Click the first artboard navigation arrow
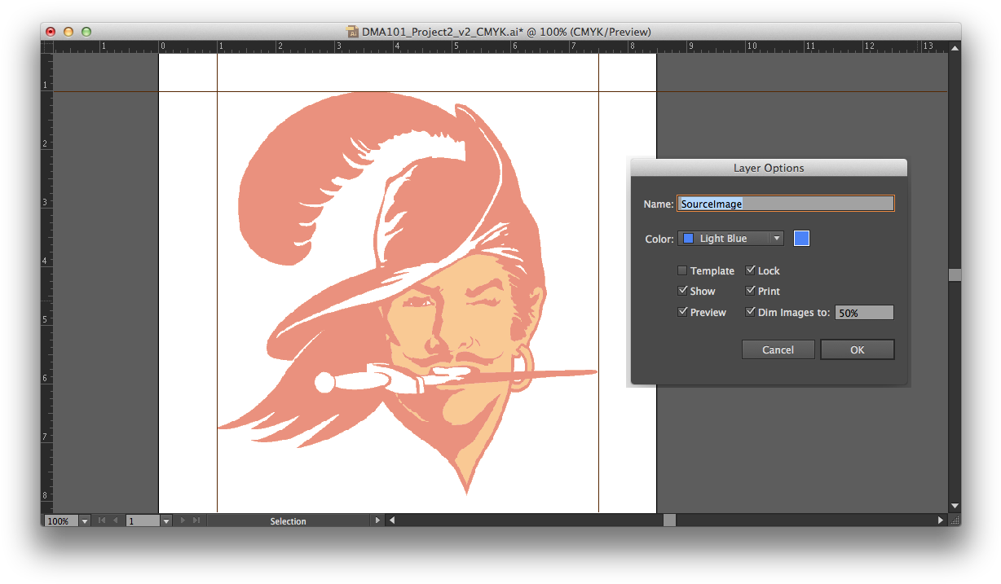This screenshot has height=584, width=1001. pyautogui.click(x=101, y=520)
